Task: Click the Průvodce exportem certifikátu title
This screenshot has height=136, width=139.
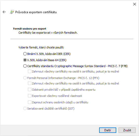Action: (36, 12)
